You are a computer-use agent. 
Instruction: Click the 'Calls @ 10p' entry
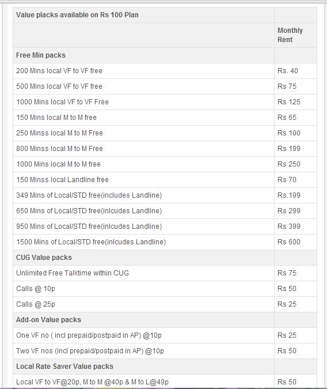click(x=36, y=289)
